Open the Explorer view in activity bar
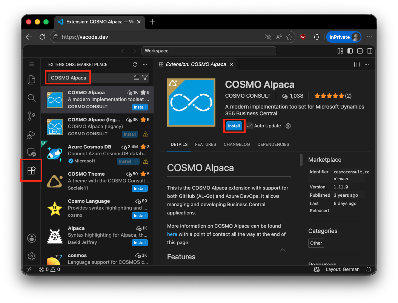The width and height of the screenshot is (398, 303). pyautogui.click(x=31, y=80)
